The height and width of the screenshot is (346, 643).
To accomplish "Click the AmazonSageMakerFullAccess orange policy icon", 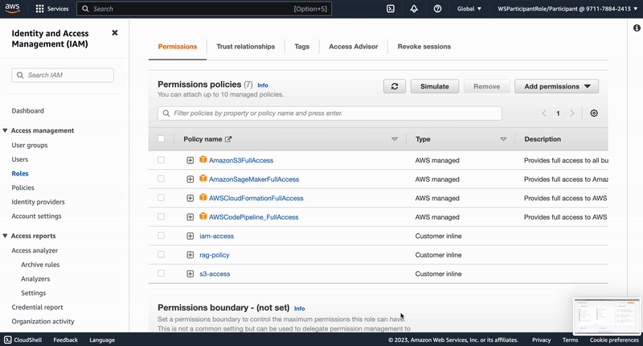I will [203, 179].
